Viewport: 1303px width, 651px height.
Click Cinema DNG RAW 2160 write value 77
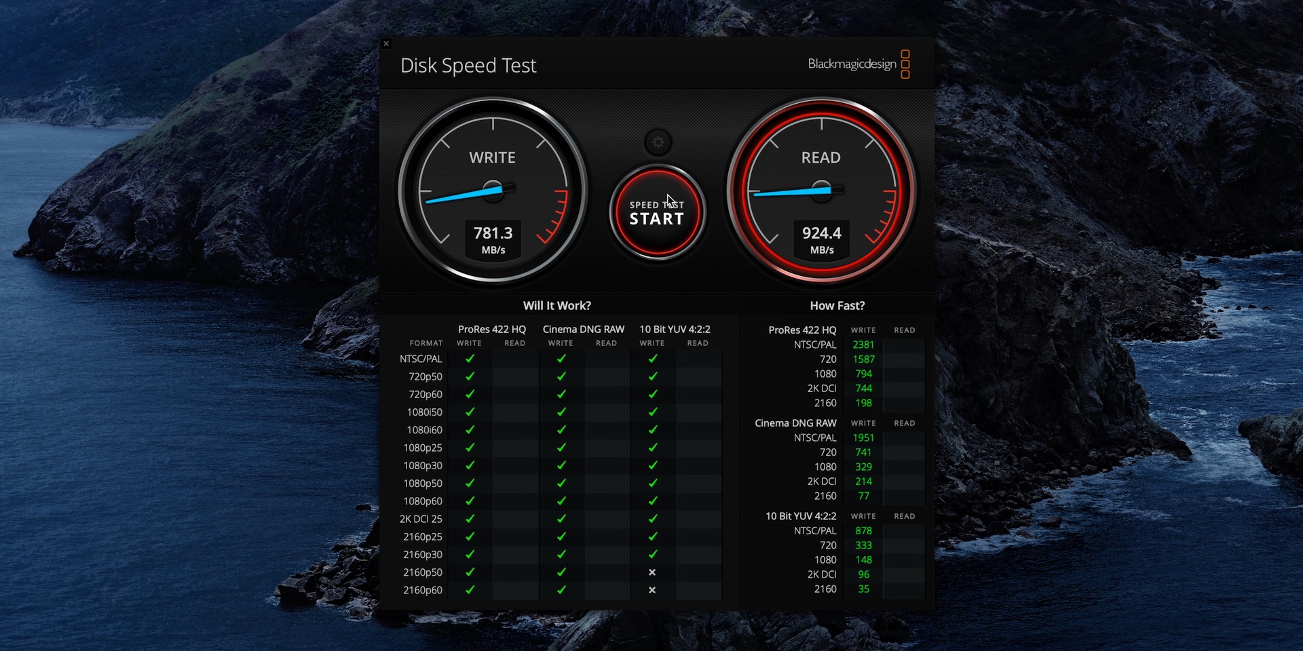click(x=863, y=496)
